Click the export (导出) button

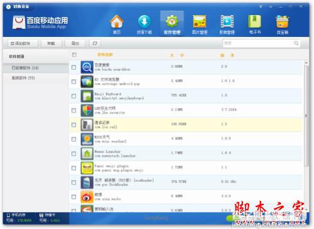point(75,43)
